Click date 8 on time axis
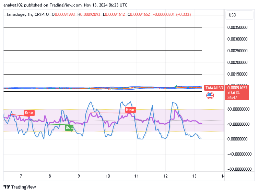This screenshot has height=193, width=258. 50,176
